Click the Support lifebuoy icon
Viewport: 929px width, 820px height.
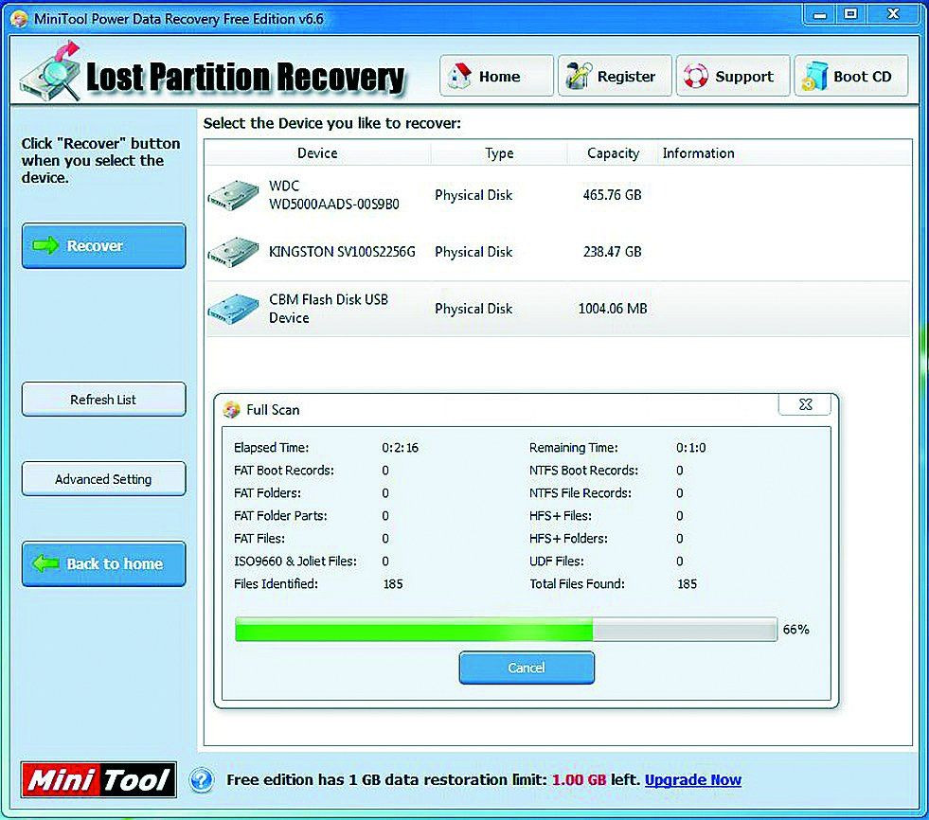click(x=695, y=76)
